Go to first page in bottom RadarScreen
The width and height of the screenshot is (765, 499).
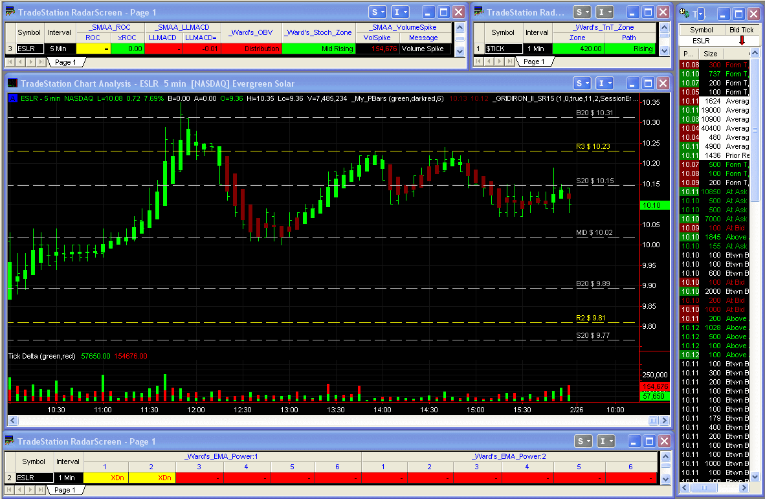click(10, 489)
